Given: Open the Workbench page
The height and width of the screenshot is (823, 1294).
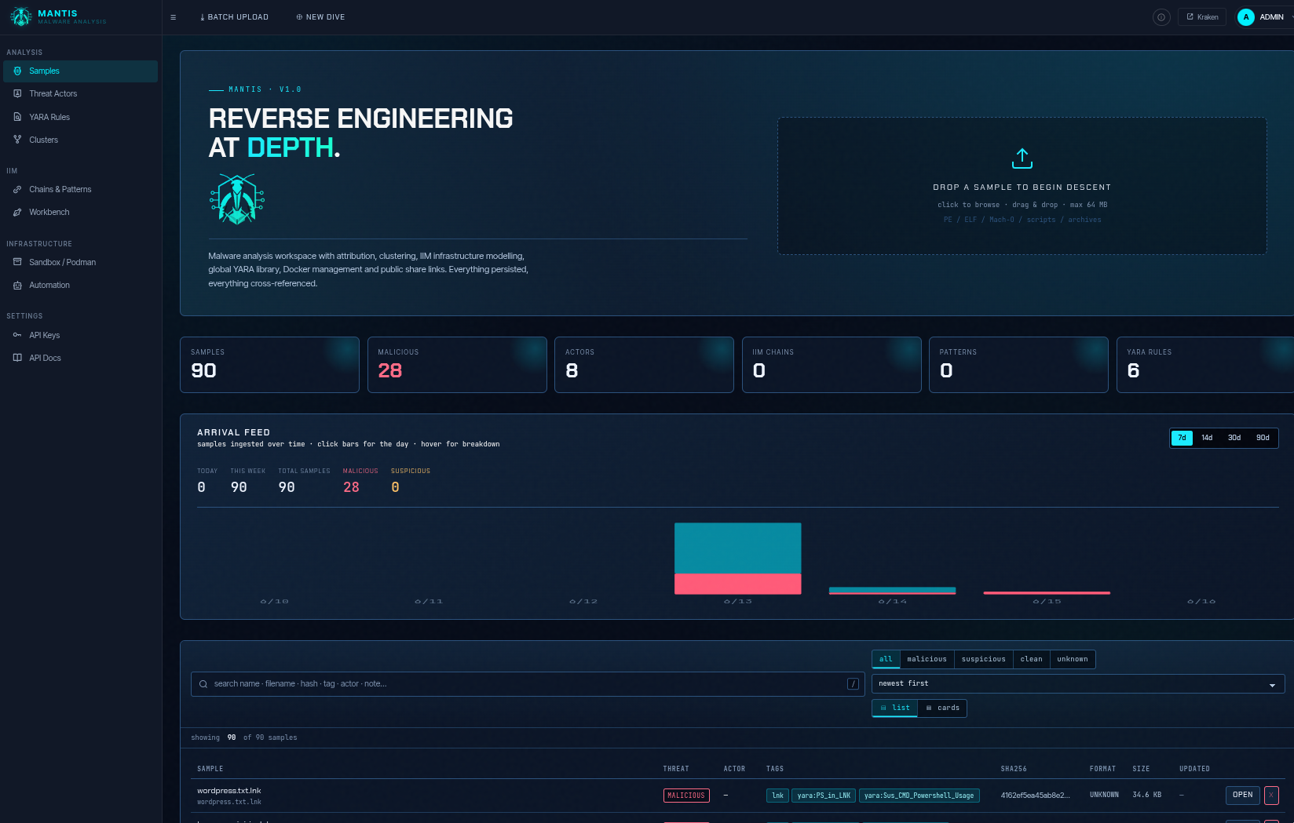Looking at the screenshot, I should point(80,213).
